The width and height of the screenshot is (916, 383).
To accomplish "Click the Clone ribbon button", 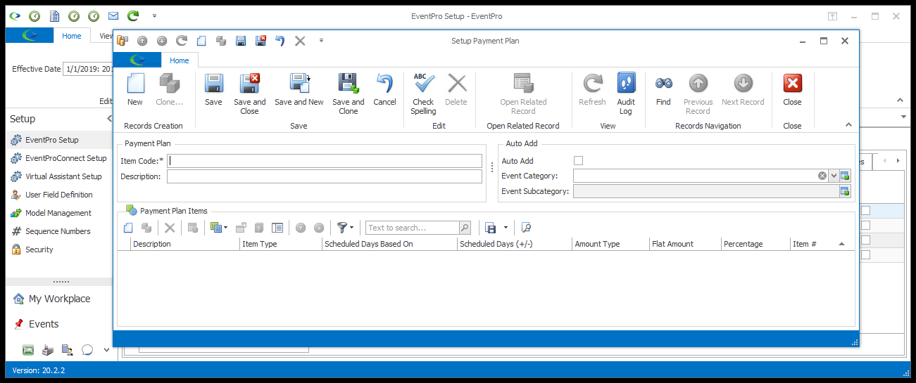I will pos(169,90).
